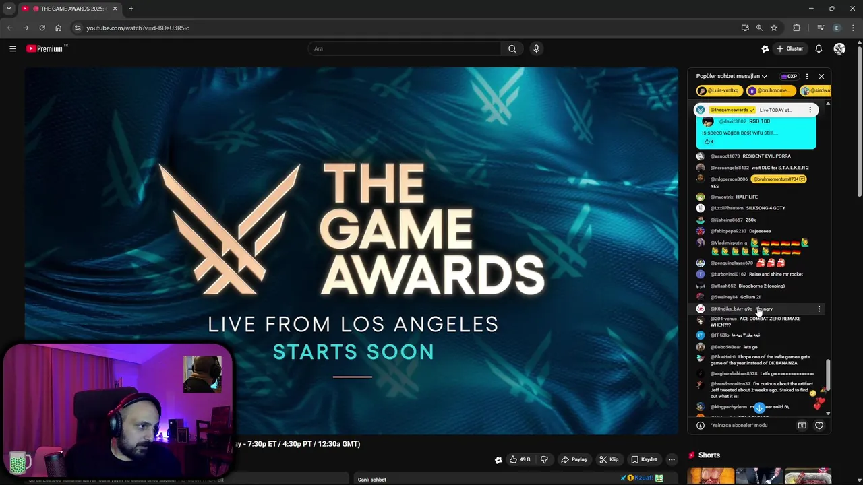Close THE GAME AWARDS browser tab
Image resolution: width=863 pixels, height=485 pixels.
point(115,9)
